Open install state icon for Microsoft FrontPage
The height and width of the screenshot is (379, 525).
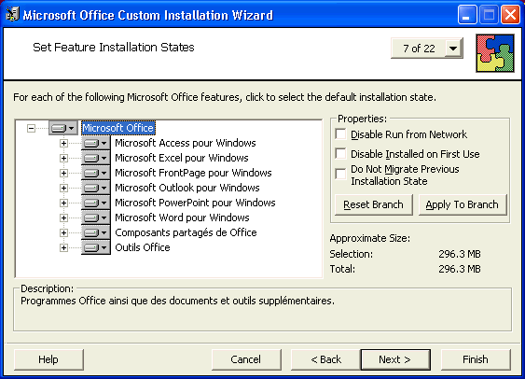coord(95,173)
